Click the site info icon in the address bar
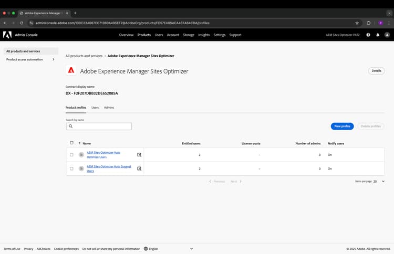This screenshot has width=394, height=254. (31, 23)
